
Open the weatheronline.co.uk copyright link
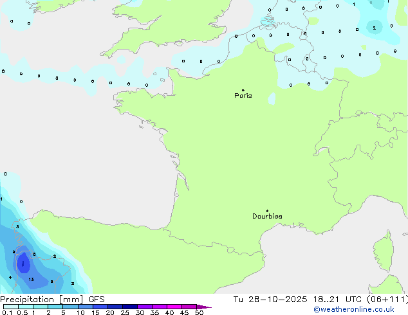tap(354, 309)
